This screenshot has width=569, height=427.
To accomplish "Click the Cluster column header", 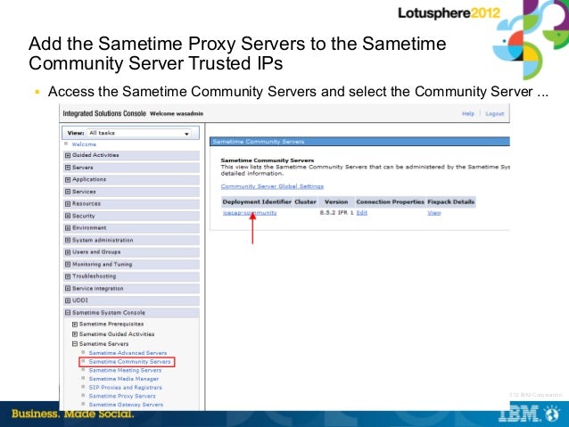I will point(305,201).
